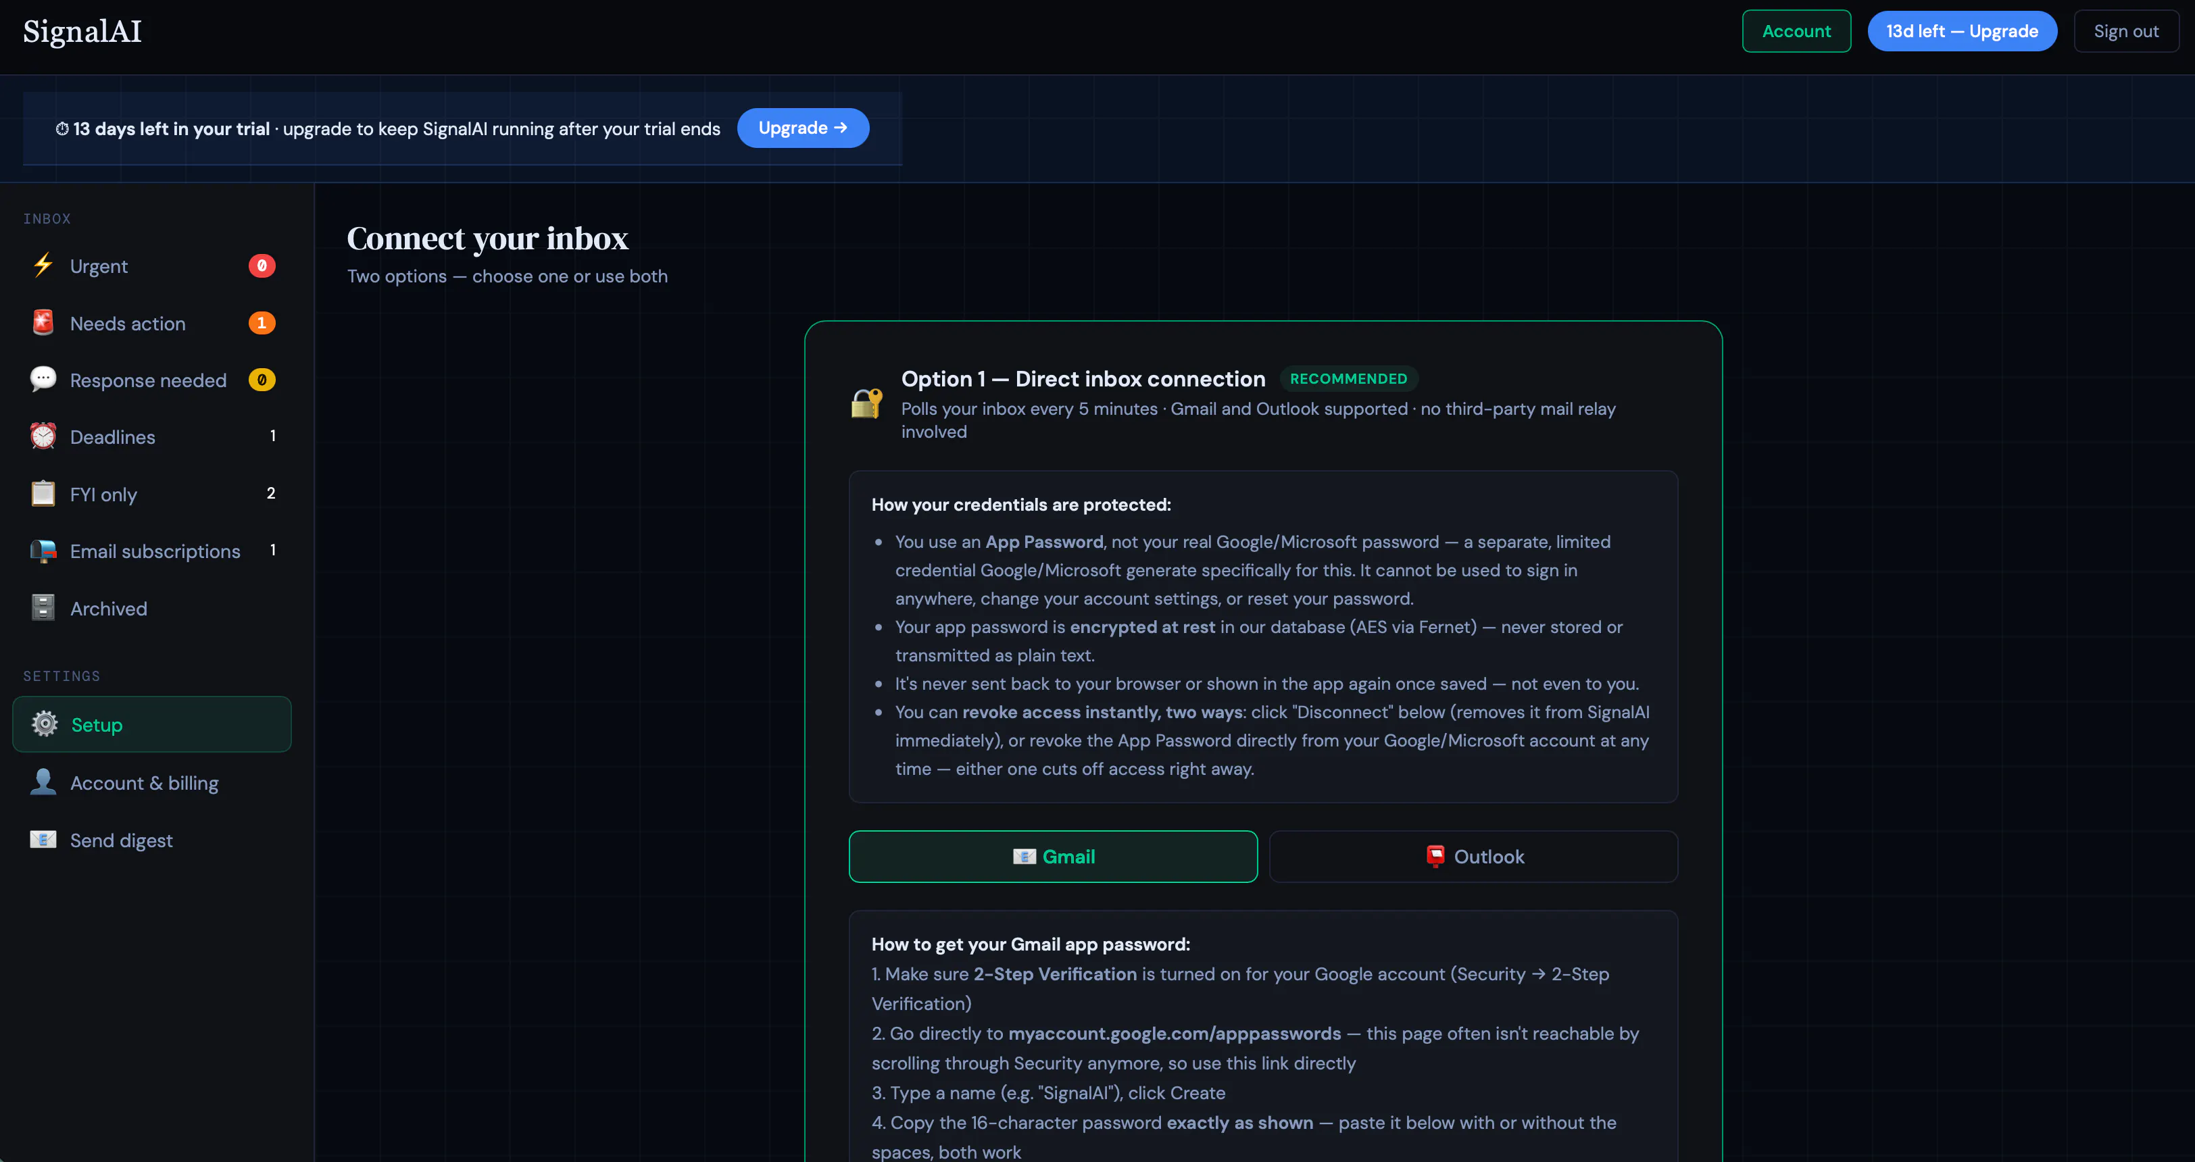Click the mailbox Email subscriptions icon
The height and width of the screenshot is (1162, 2195).
point(43,551)
